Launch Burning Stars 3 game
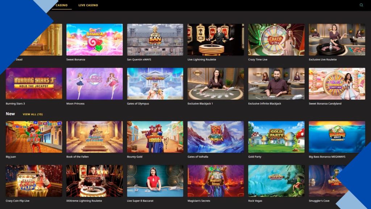This screenshot has height=209, width=371. pyautogui.click(x=34, y=84)
